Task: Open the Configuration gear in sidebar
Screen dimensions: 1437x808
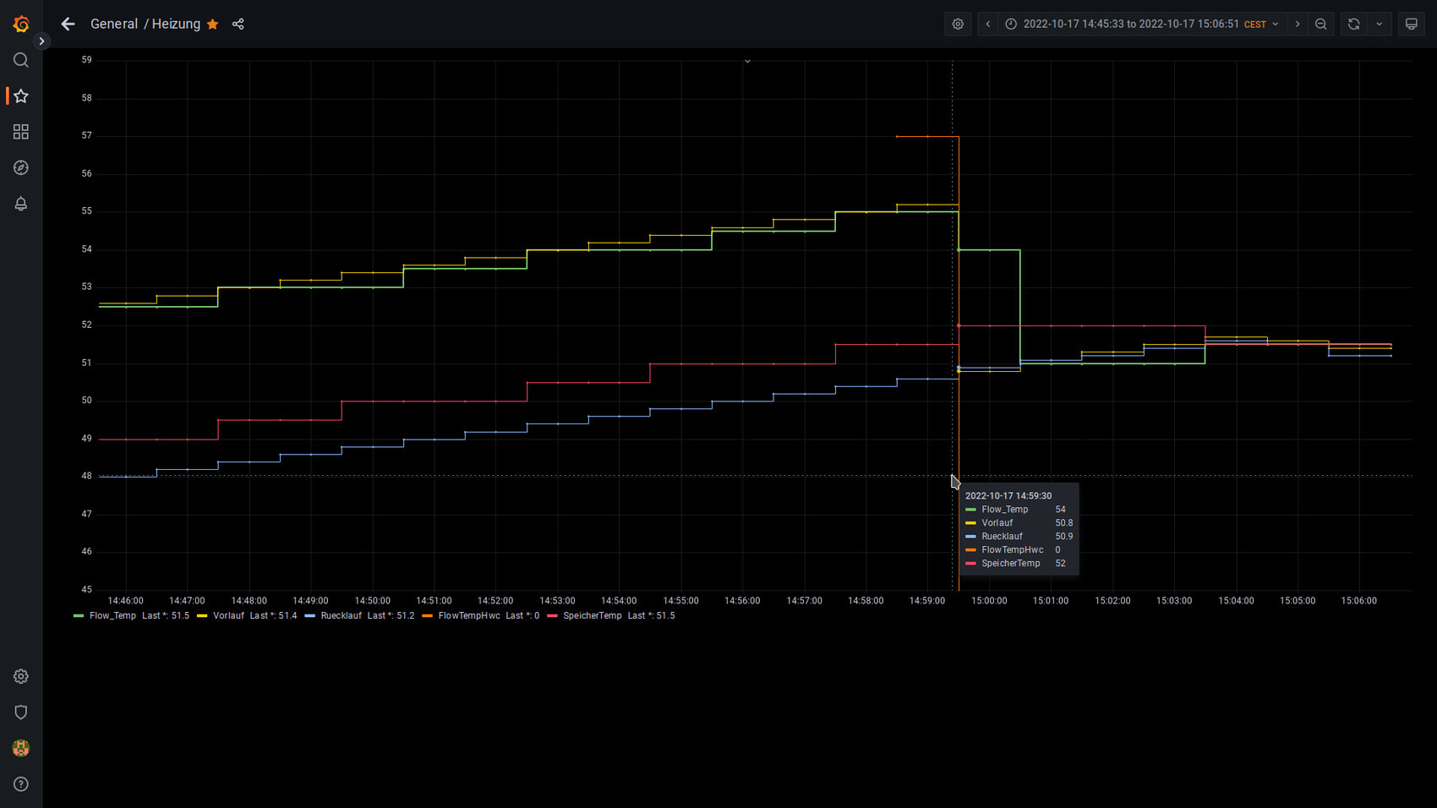Action: point(21,676)
